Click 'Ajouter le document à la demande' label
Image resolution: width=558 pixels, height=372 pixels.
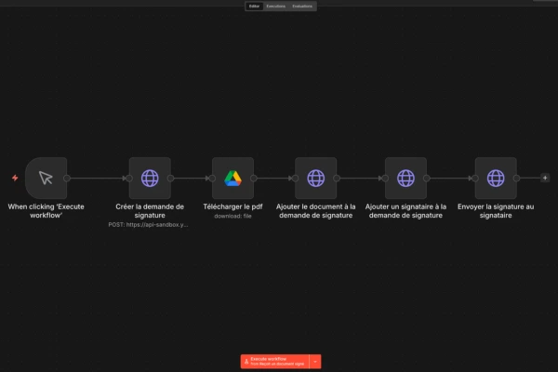click(x=315, y=211)
